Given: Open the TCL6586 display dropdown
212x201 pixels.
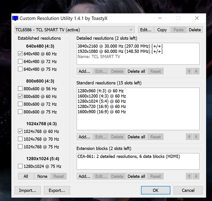Looking at the screenshot, I should coord(75,30).
